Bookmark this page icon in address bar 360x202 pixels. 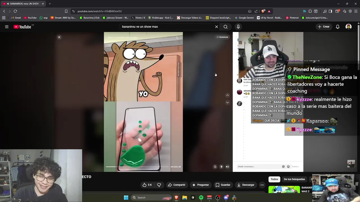click(66, 11)
